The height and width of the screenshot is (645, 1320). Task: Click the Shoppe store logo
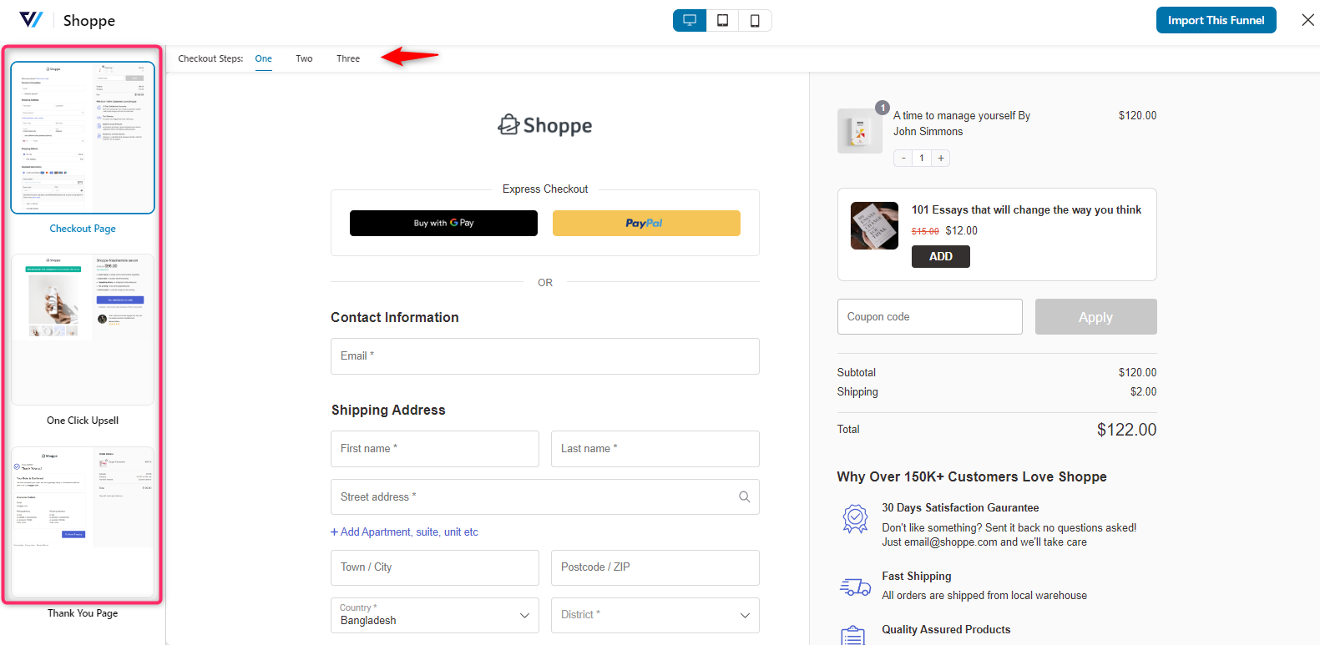545,125
